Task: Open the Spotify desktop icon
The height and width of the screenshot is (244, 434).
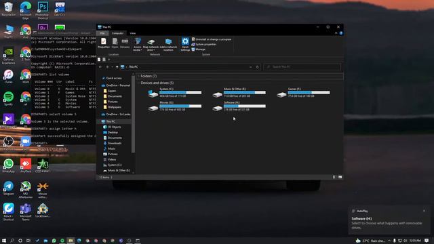Action: click(x=8, y=99)
